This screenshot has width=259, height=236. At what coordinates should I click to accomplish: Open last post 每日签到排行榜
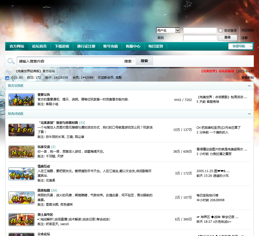(207, 195)
